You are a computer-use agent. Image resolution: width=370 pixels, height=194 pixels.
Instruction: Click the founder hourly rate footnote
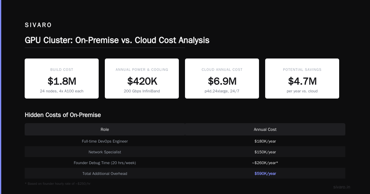pos(57,184)
